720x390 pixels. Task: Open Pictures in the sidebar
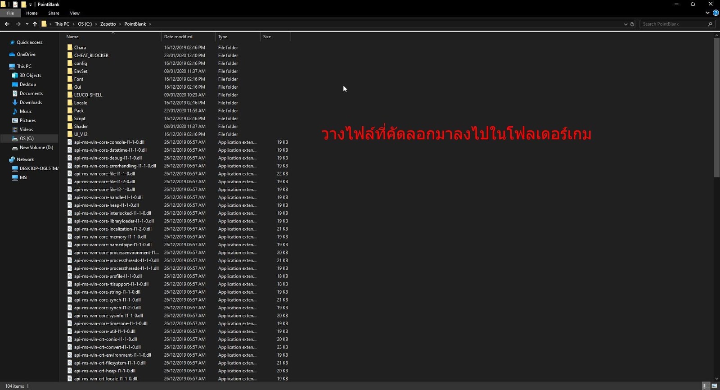coord(27,120)
